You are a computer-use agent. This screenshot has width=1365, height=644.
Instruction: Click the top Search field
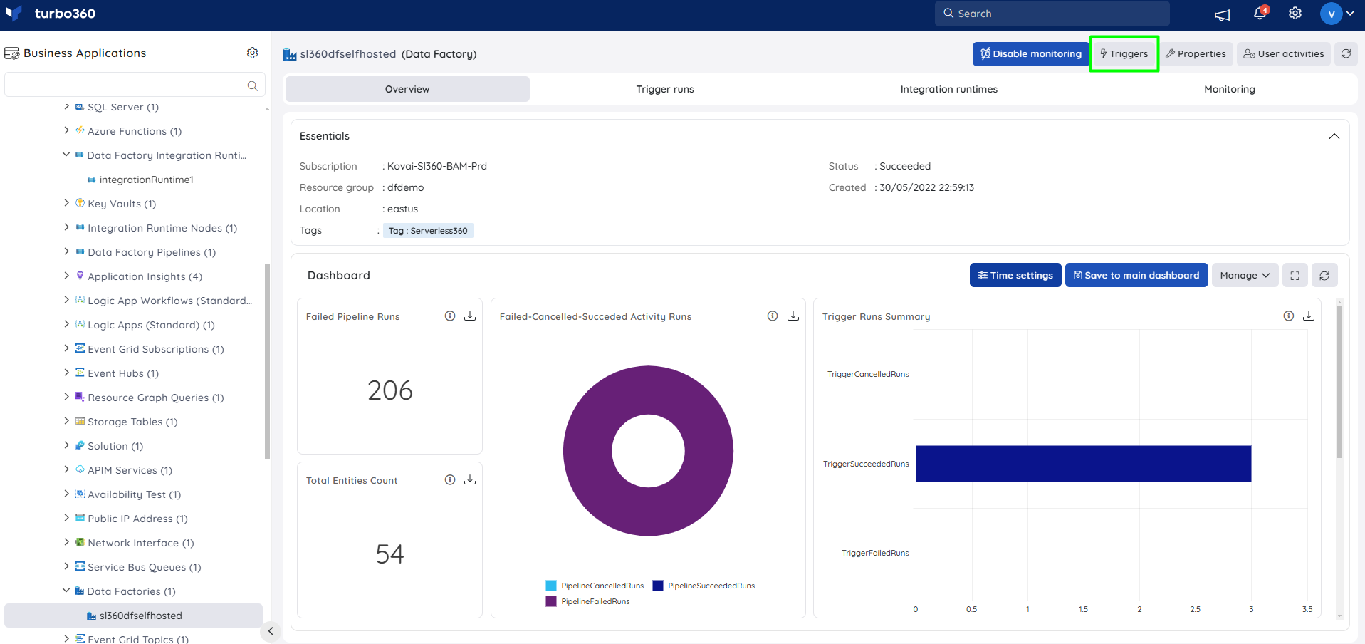(1052, 14)
